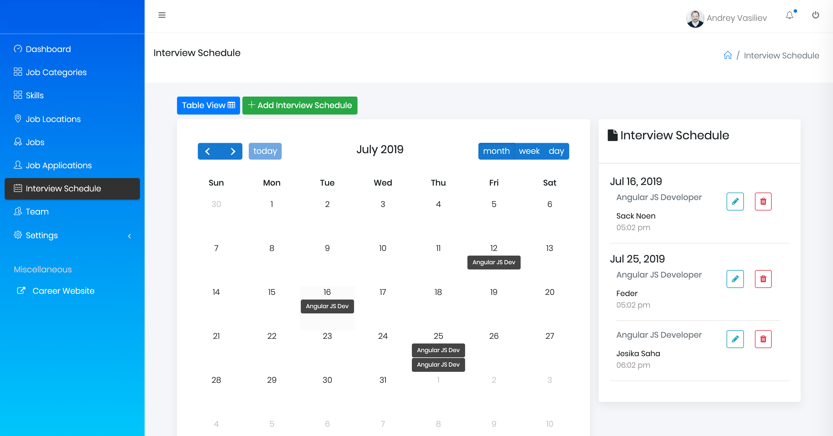Viewport: 833px width, 436px height.
Task: Open Dashboard from sidebar
Action: (48, 49)
